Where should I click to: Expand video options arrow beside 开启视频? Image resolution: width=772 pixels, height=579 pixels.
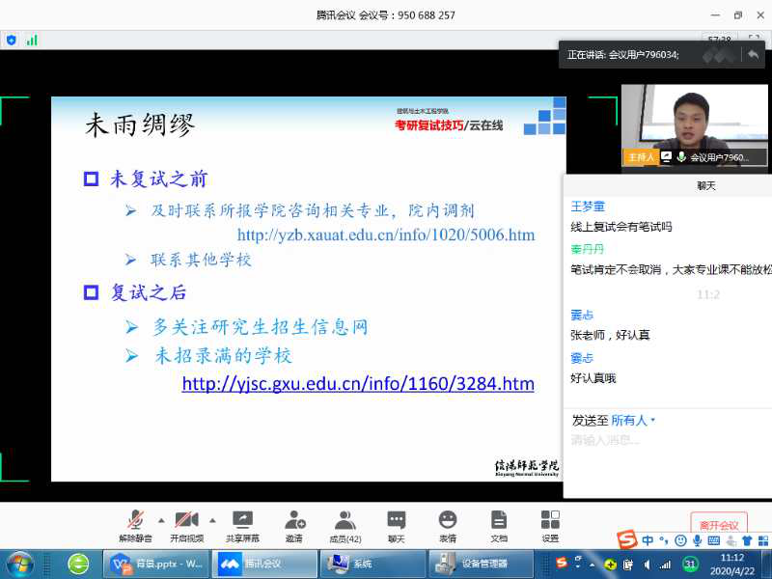[x=212, y=519]
